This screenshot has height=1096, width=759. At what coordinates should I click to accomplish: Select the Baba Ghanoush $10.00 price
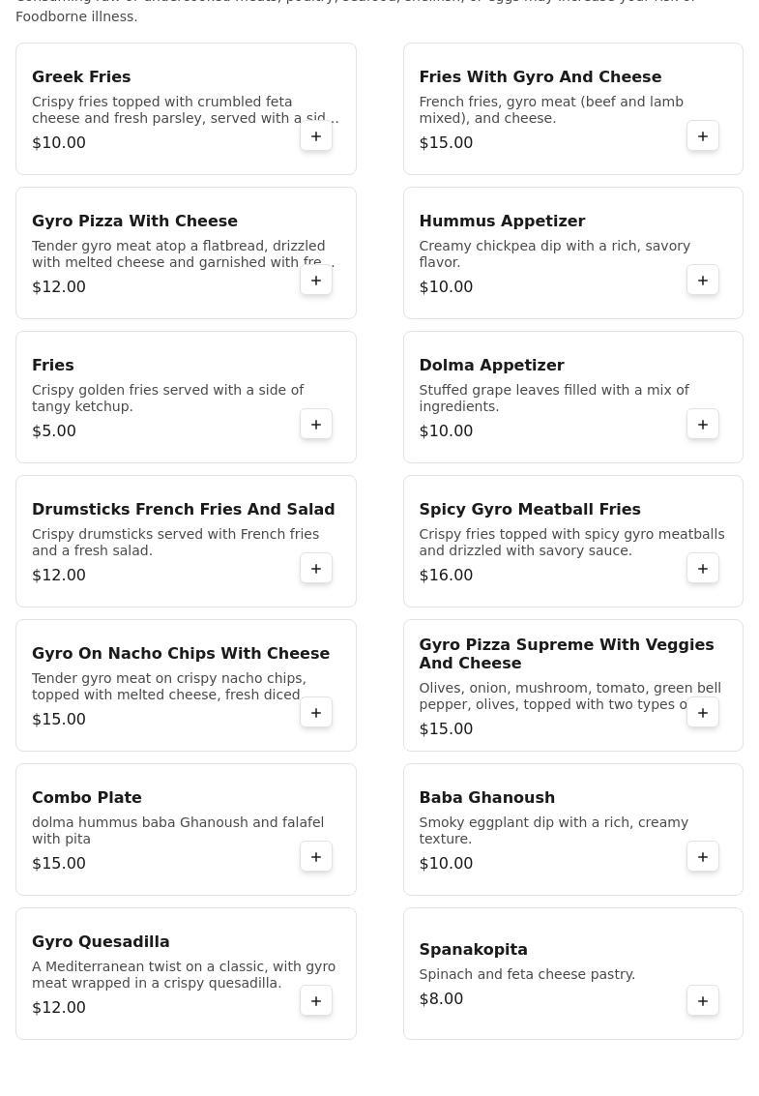(x=446, y=863)
